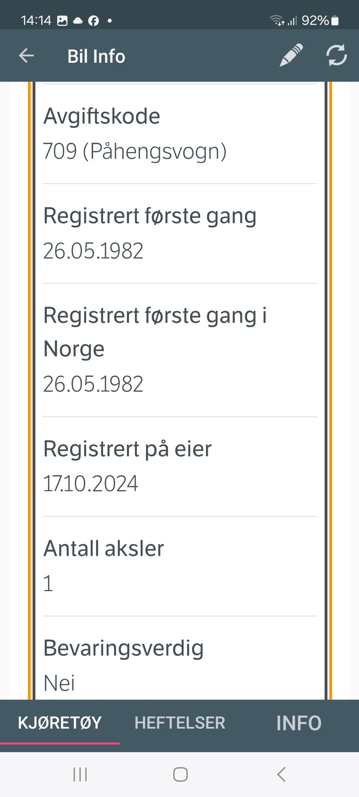Tap the pencil edit icon

(x=291, y=55)
